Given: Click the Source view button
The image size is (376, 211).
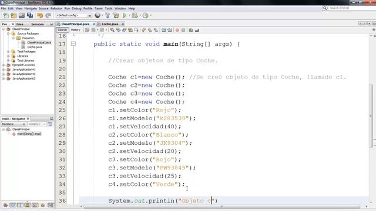Looking at the screenshot, I should point(62,30).
